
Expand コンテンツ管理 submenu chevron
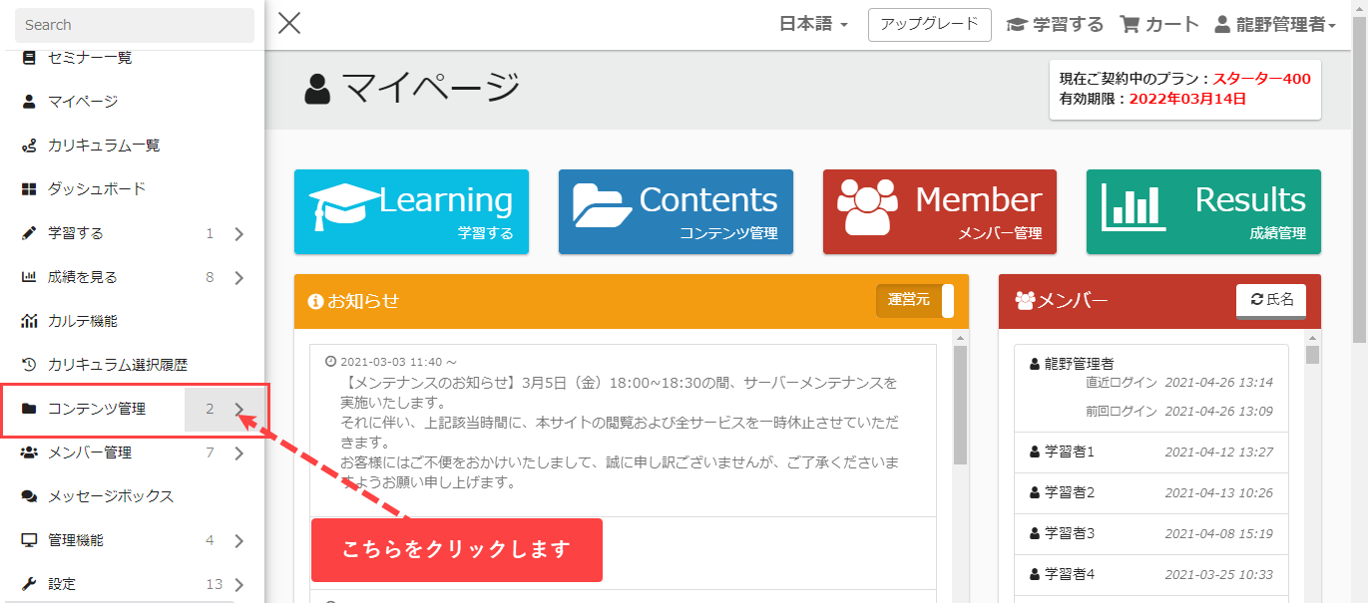coord(239,409)
